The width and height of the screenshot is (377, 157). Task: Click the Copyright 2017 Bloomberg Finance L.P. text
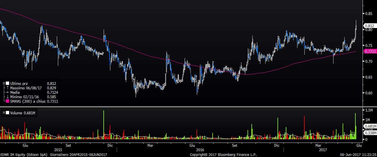[x=223, y=155]
